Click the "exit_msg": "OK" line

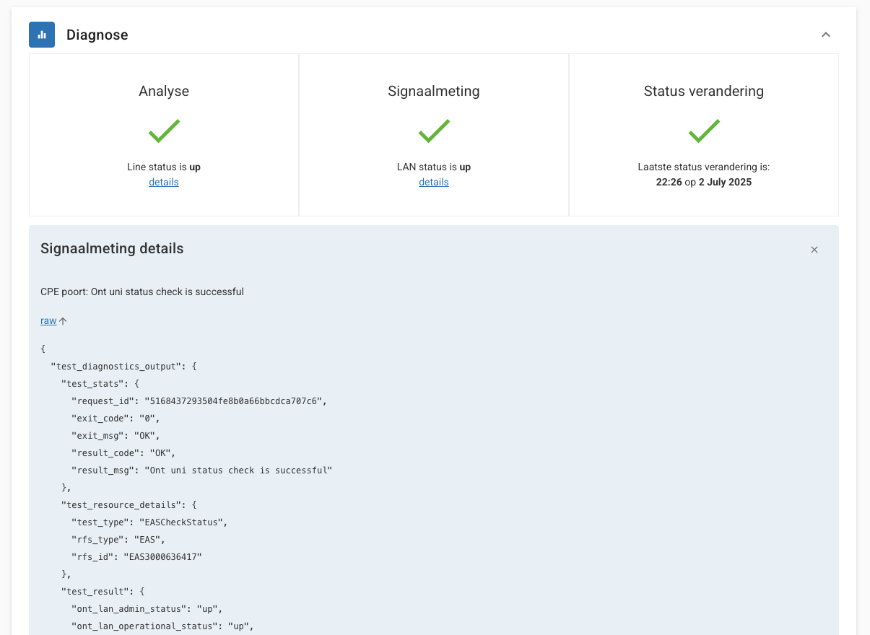(116, 436)
